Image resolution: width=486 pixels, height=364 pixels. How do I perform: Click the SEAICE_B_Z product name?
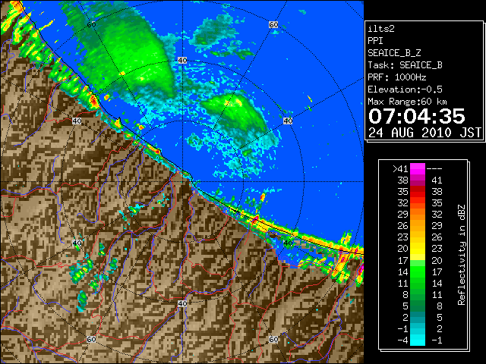pyautogui.click(x=394, y=53)
